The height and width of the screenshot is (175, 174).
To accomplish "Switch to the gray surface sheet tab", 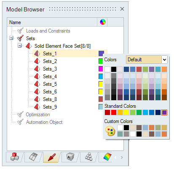I will [33, 157].
